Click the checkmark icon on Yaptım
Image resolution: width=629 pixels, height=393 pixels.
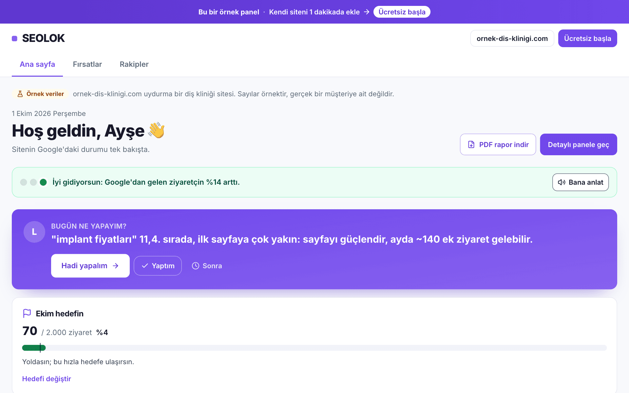[145, 266]
